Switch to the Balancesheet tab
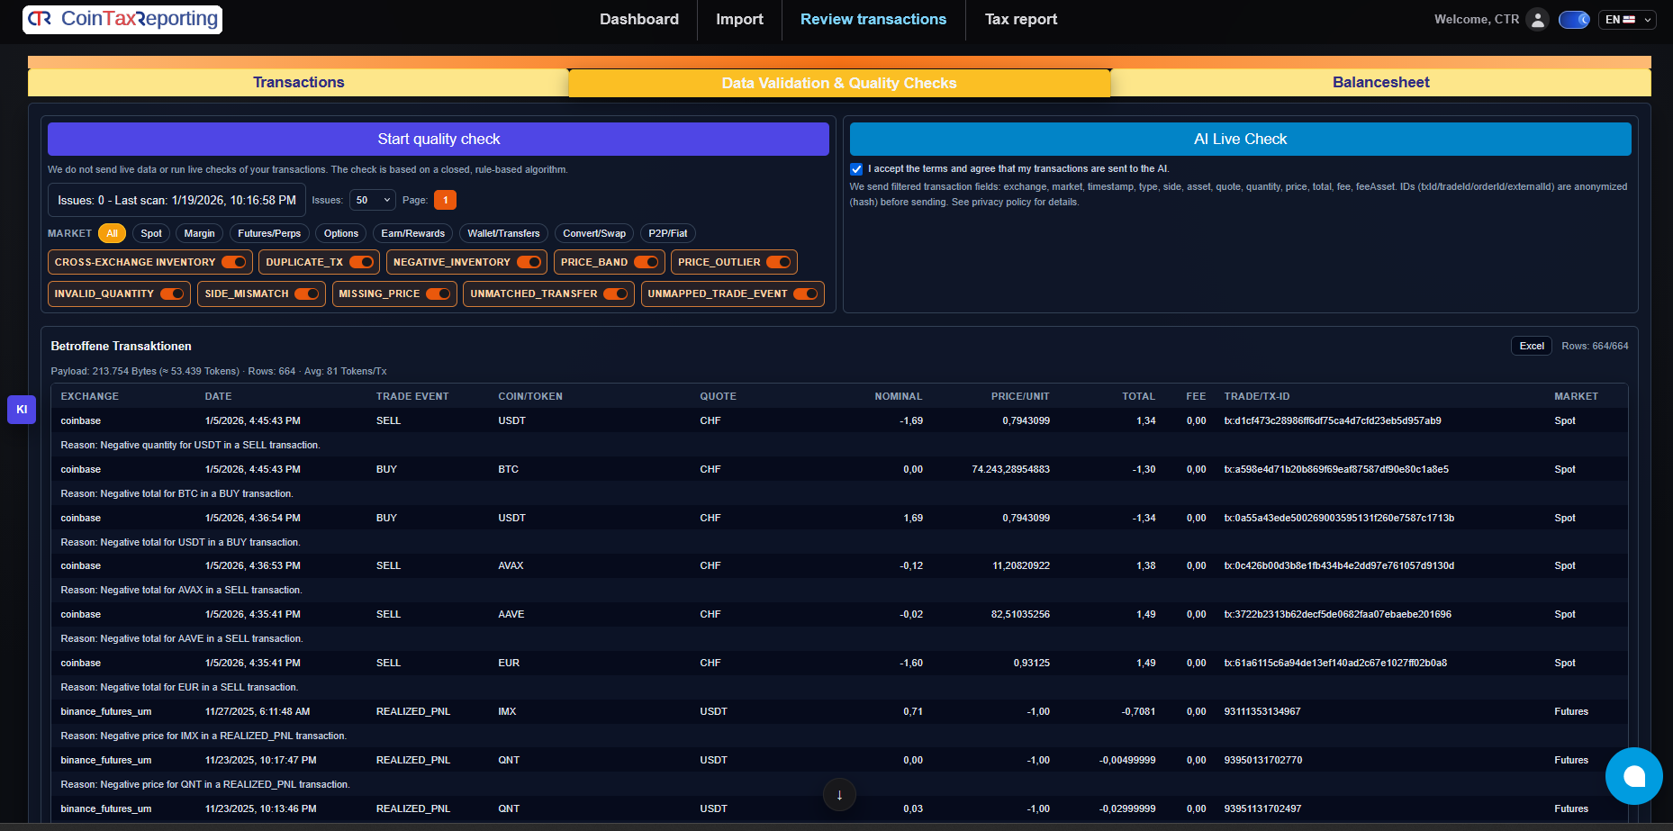This screenshot has height=831, width=1673. tap(1380, 82)
